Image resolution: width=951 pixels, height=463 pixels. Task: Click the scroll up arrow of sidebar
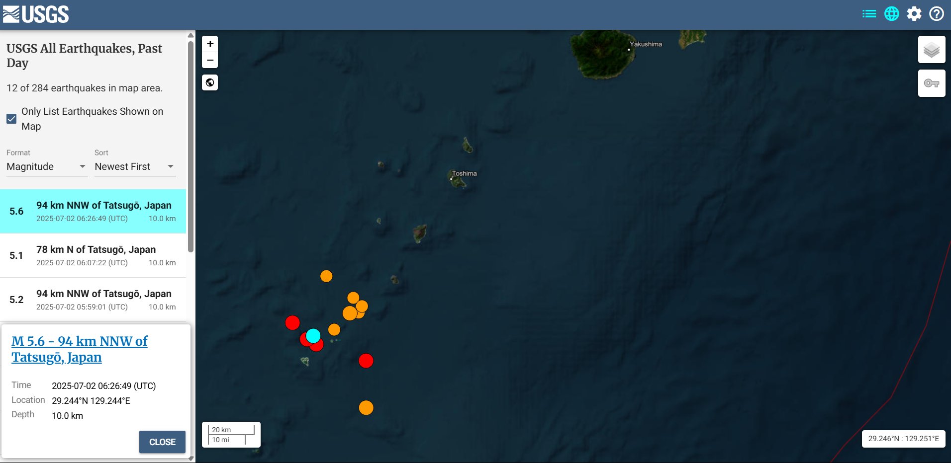pyautogui.click(x=190, y=35)
